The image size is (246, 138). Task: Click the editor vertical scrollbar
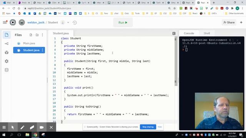[176, 61]
